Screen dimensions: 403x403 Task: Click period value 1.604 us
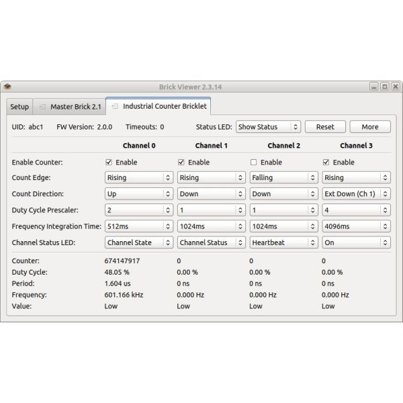pyautogui.click(x=118, y=283)
